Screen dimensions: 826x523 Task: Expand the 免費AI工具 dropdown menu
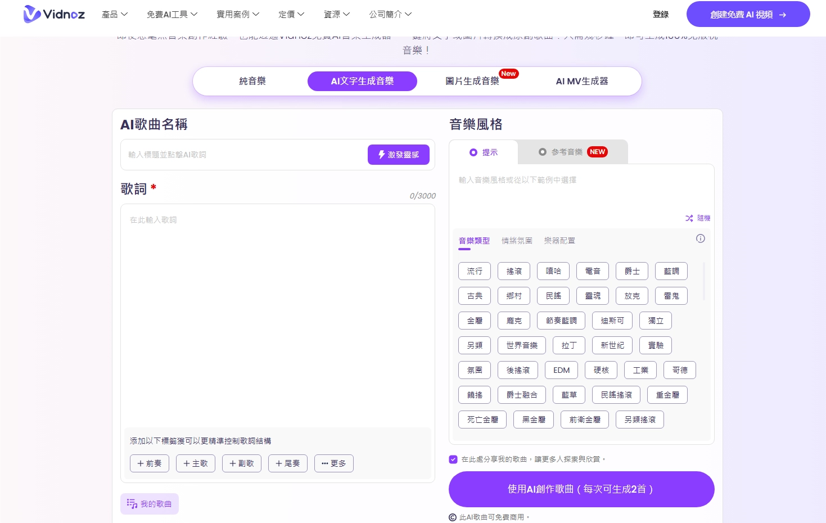172,14
